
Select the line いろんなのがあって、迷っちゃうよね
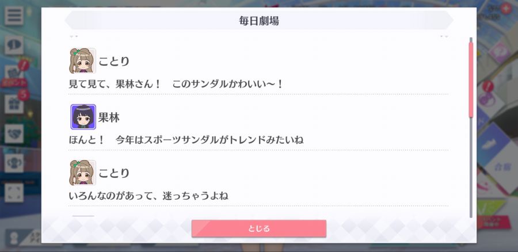point(148,196)
